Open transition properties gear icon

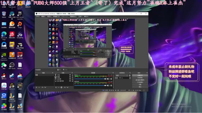coord(130,76)
